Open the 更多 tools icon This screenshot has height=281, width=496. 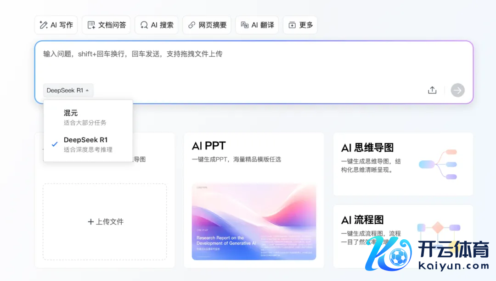click(293, 25)
